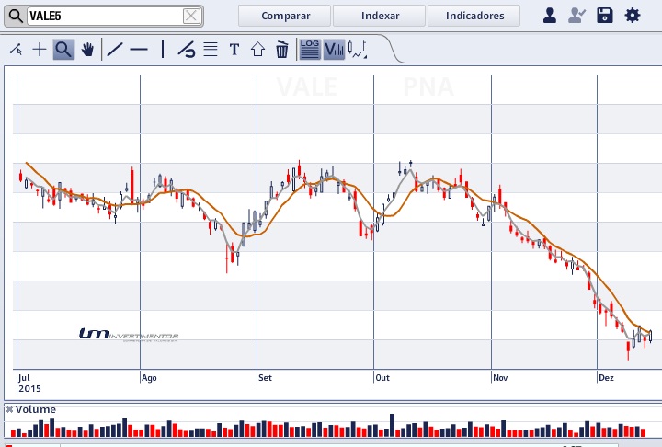Open settings with the gear icon
Screen dimensions: 662x447
pos(633,16)
